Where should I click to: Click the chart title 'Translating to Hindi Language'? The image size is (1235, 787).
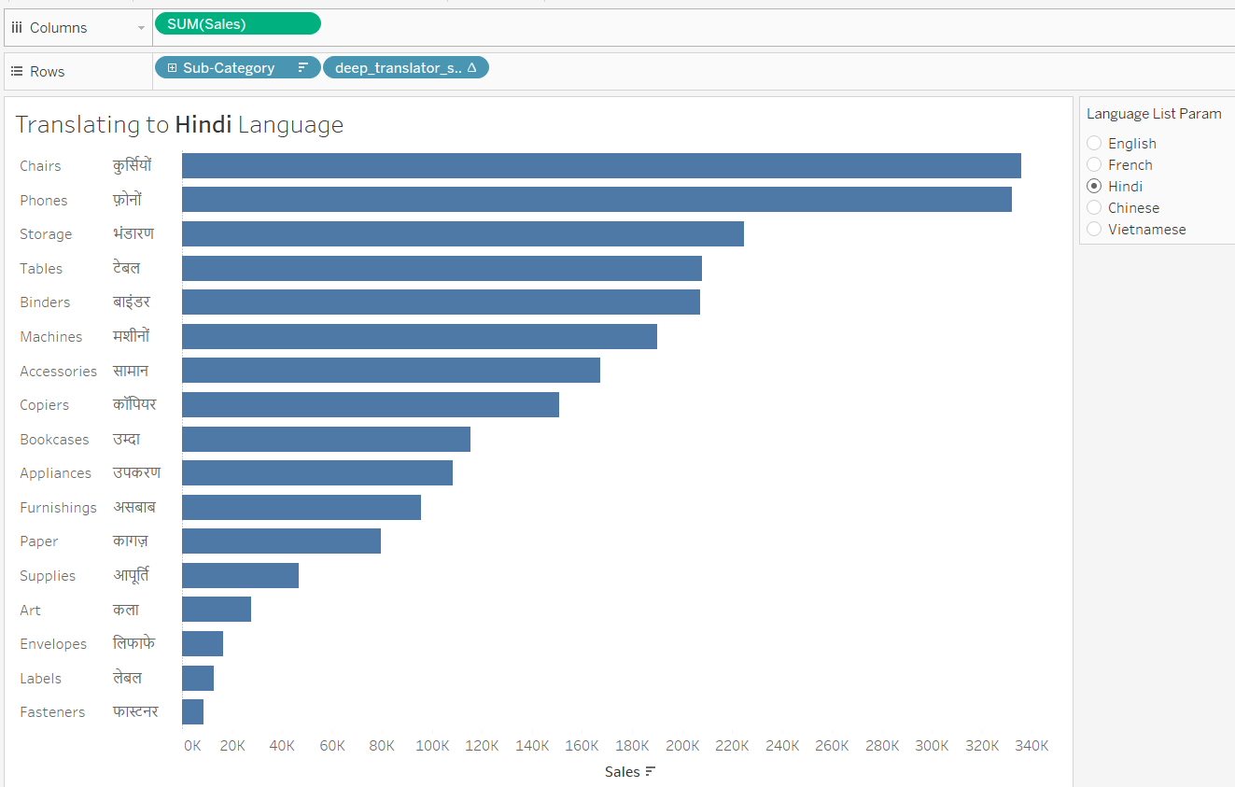tap(179, 125)
